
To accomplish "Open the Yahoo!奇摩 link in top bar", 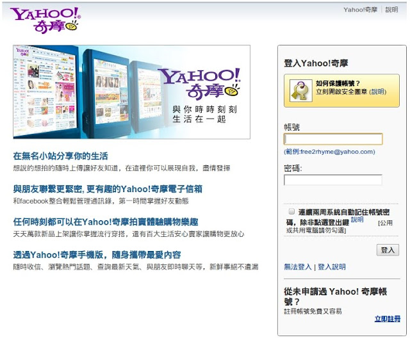I will [x=360, y=10].
